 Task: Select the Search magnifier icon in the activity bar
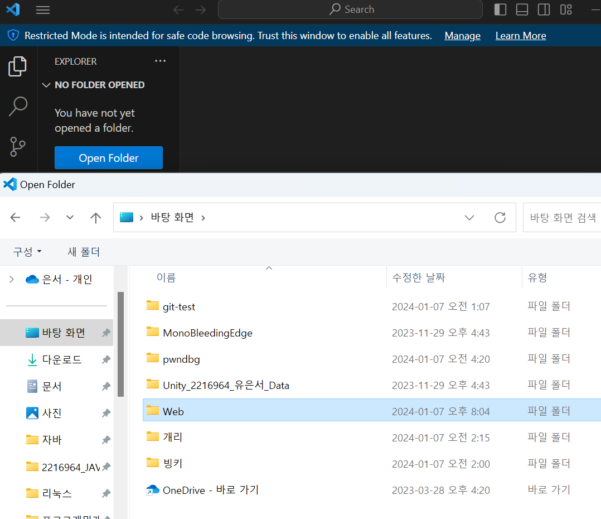click(17, 105)
